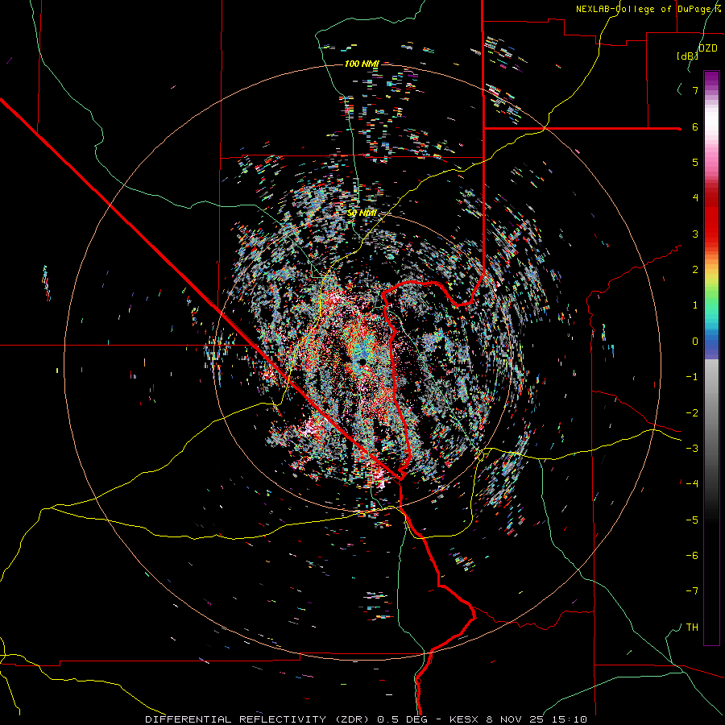Screen dimensions: 725x725
Task: Click the -2 value on color scale
Action: click(692, 412)
